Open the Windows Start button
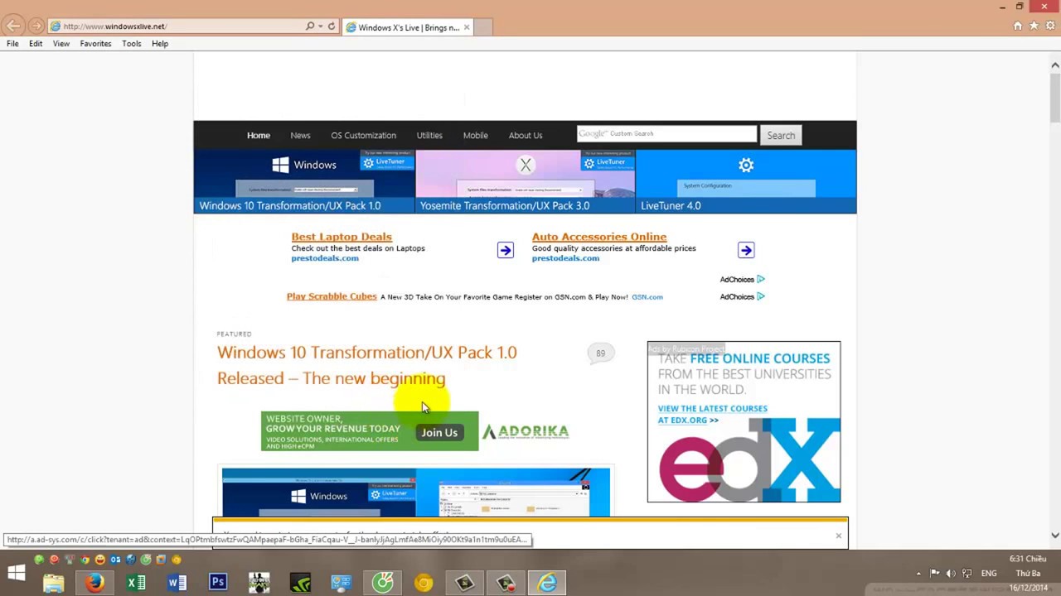This screenshot has height=596, width=1061. pos(16,573)
